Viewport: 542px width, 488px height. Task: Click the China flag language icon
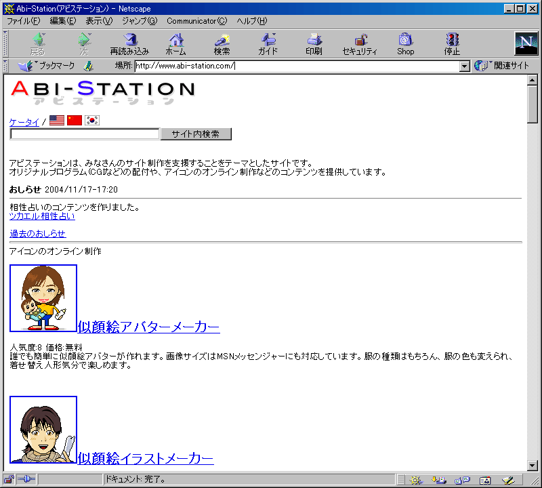(75, 121)
